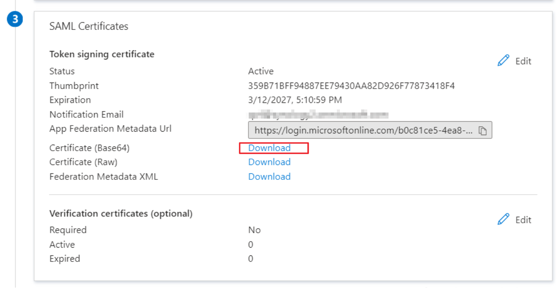Download the Certificate (Base64)
The width and height of the screenshot is (560, 288).
coord(269,148)
